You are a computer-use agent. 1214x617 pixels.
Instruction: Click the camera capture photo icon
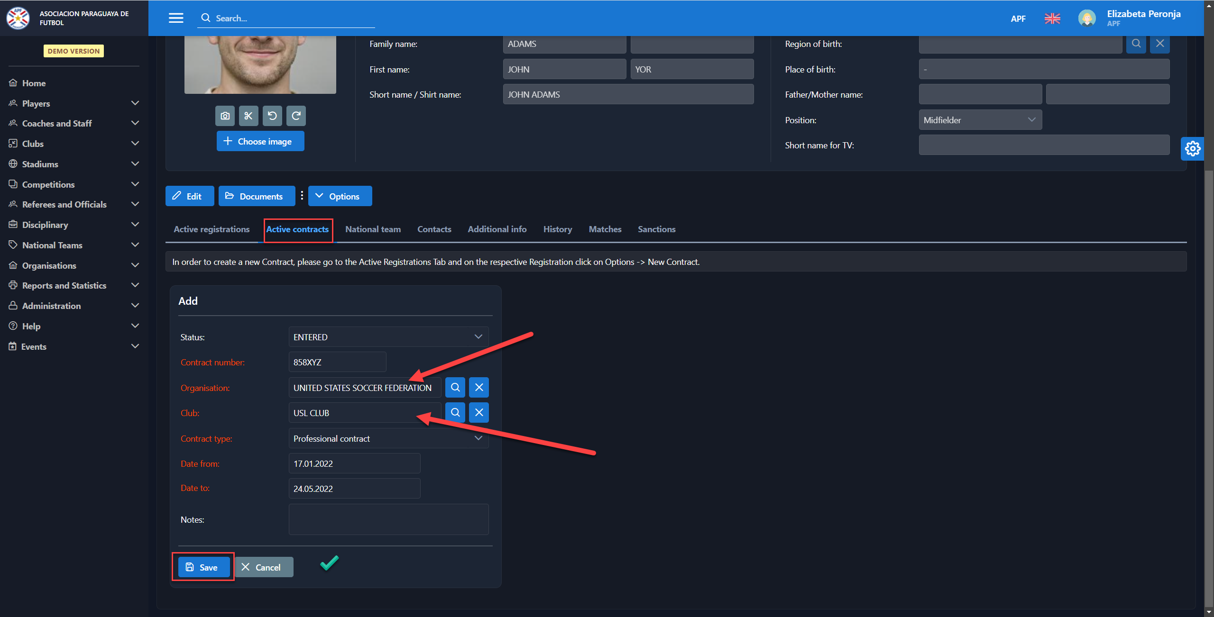pos(225,116)
